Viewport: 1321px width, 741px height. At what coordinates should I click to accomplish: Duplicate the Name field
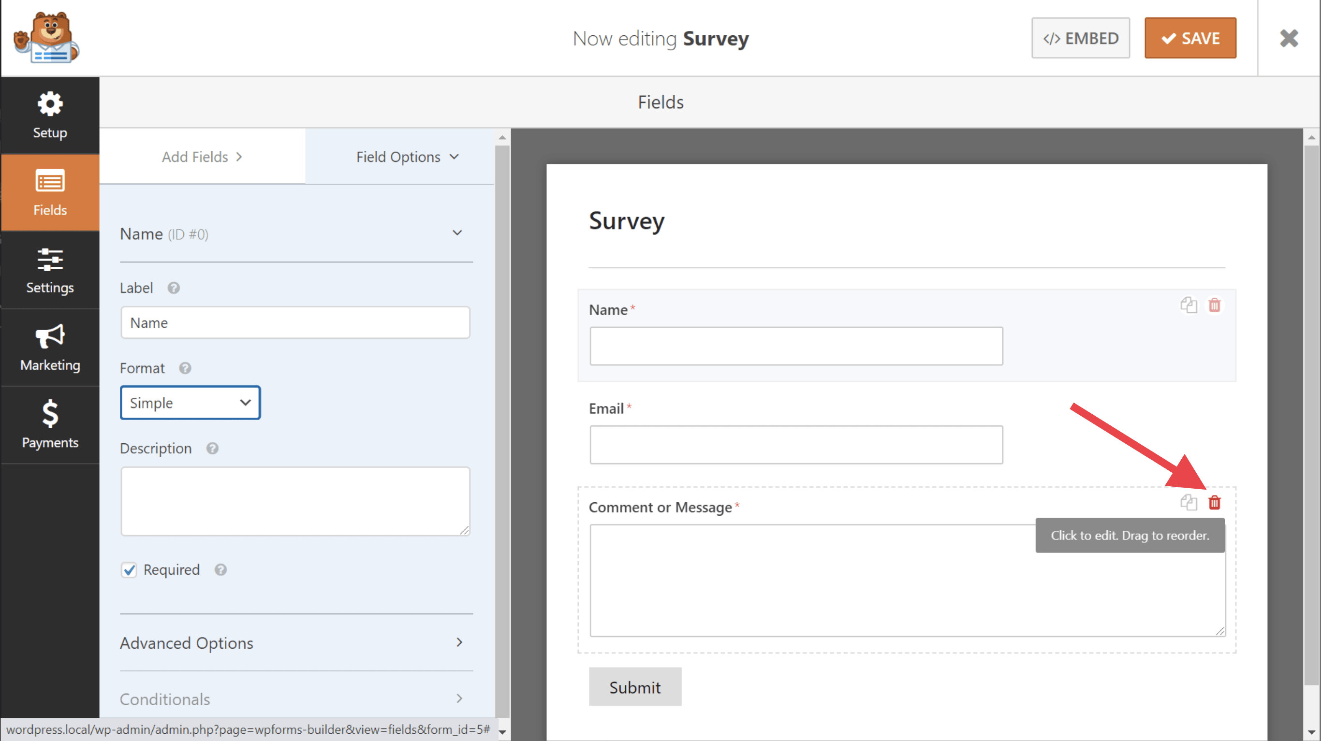[x=1188, y=305]
